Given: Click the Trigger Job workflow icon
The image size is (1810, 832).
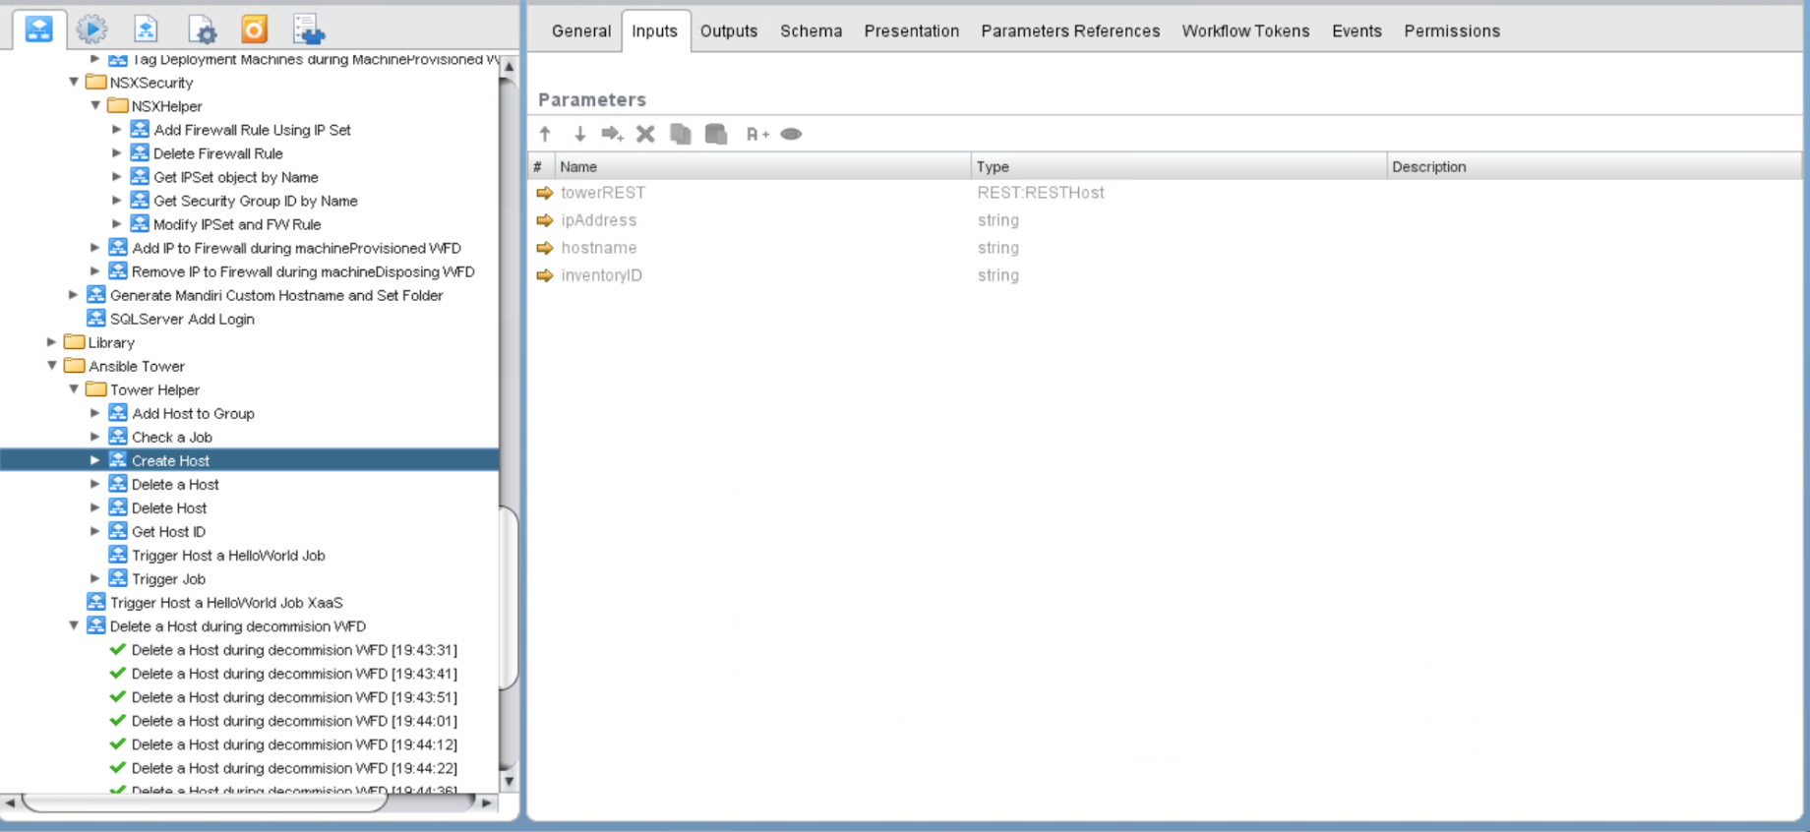Looking at the screenshot, I should coord(118,577).
